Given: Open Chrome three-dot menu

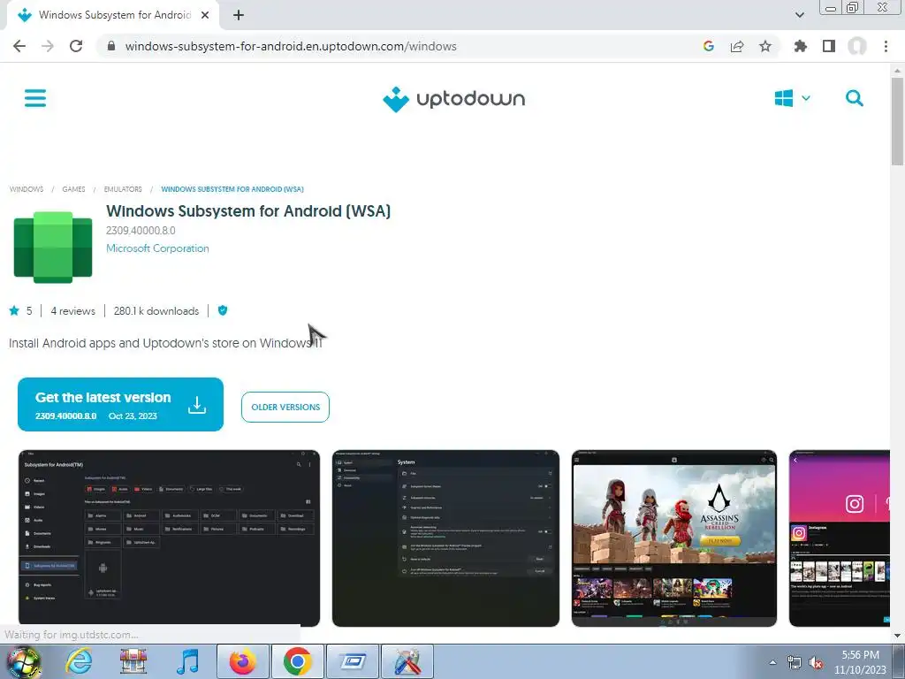Looking at the screenshot, I should (886, 46).
